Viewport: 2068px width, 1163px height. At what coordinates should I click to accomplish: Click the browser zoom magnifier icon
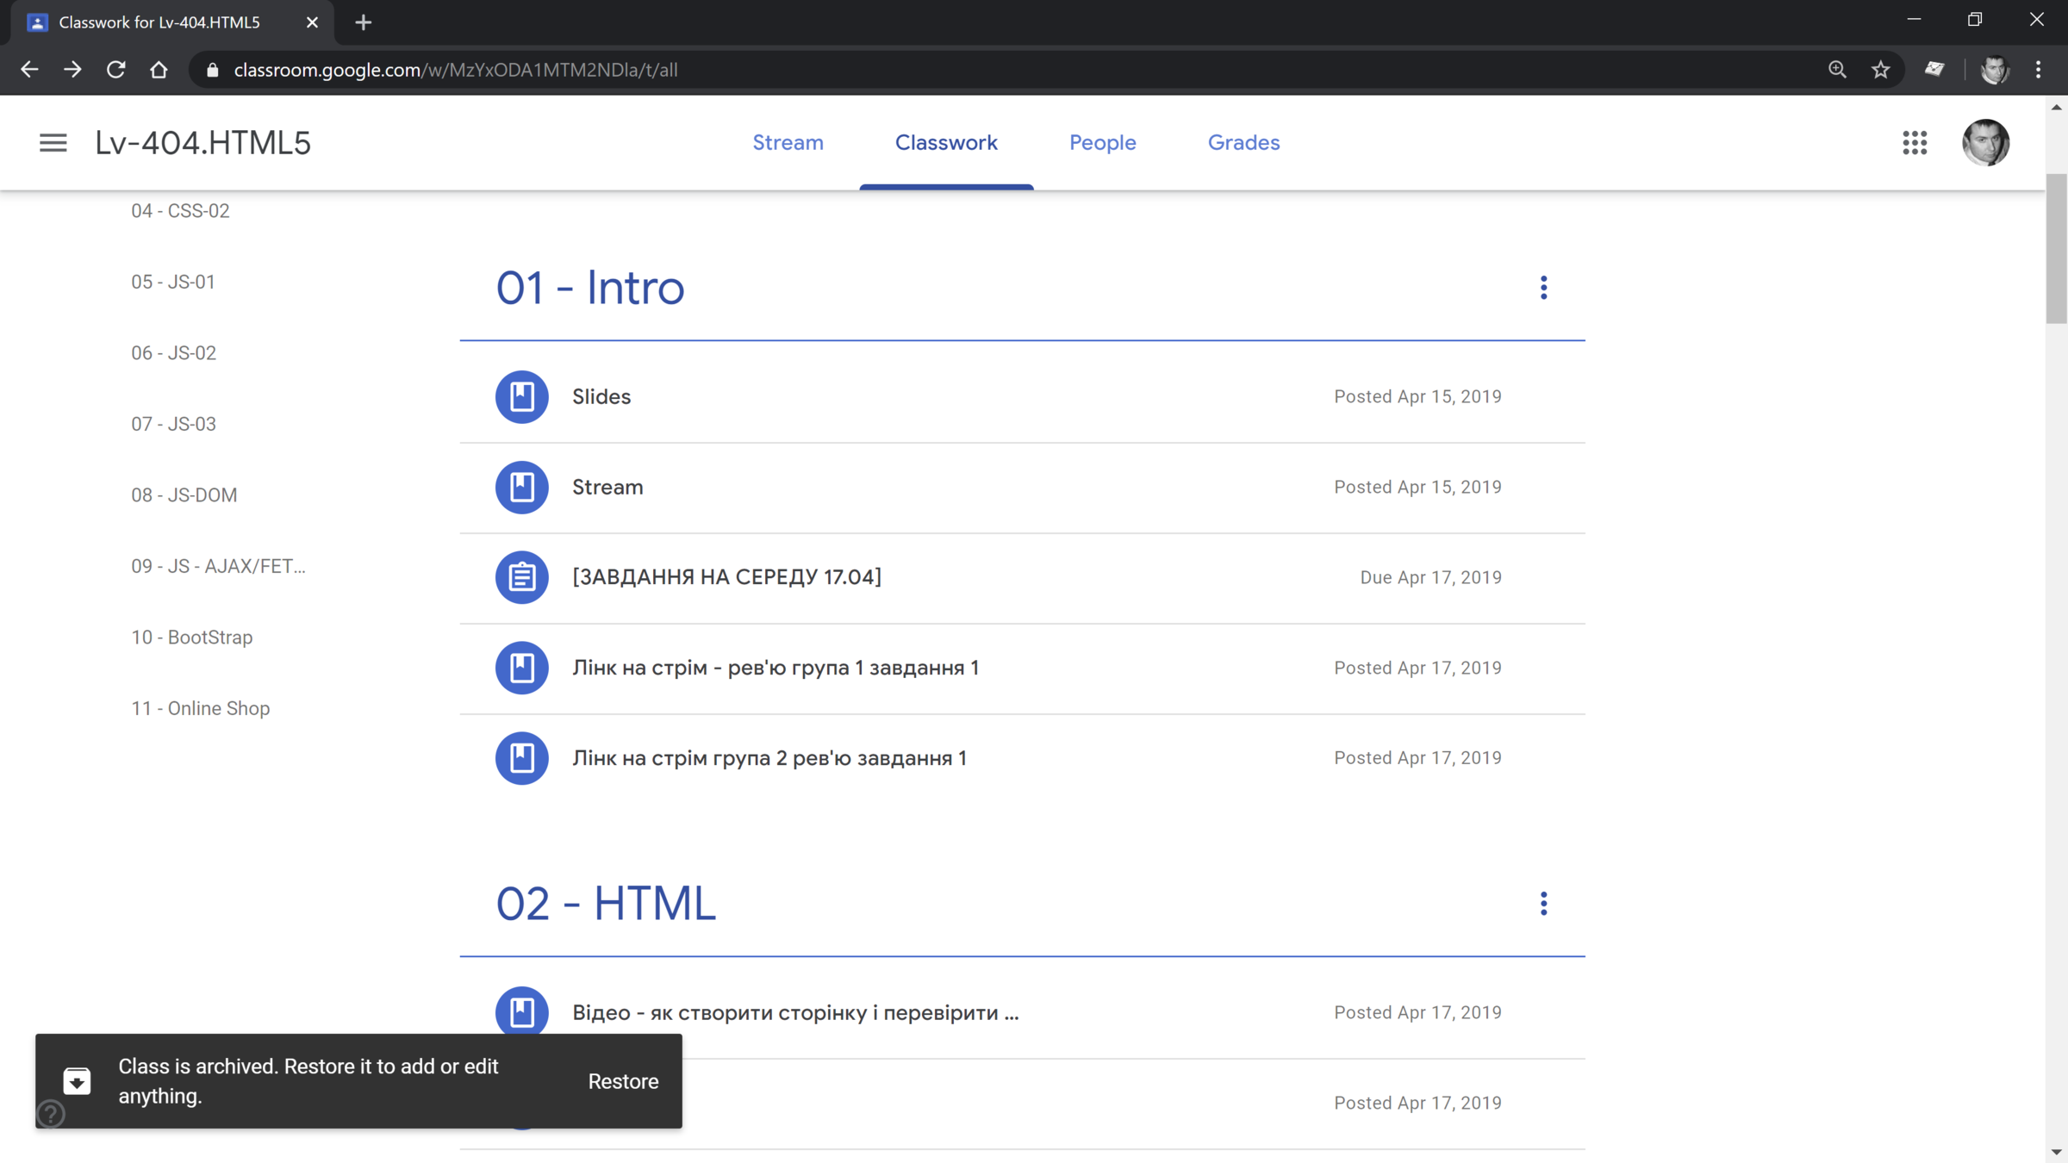coord(1837,70)
